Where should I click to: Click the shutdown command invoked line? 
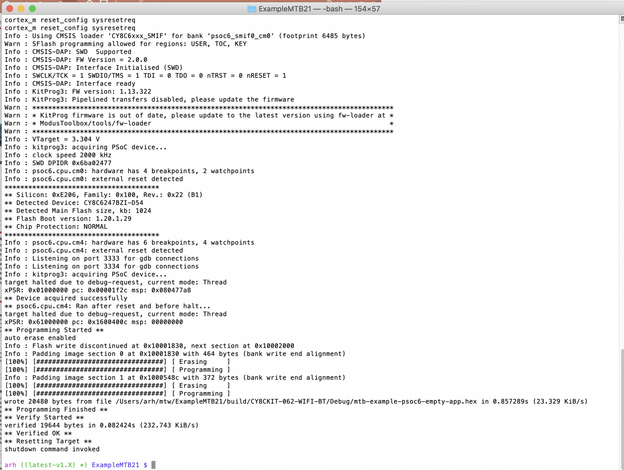point(52,449)
